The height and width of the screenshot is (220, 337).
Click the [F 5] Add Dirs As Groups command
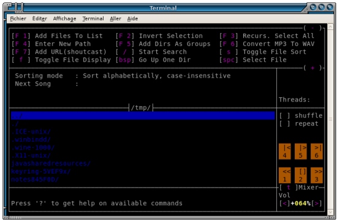pyautogui.click(x=163, y=44)
